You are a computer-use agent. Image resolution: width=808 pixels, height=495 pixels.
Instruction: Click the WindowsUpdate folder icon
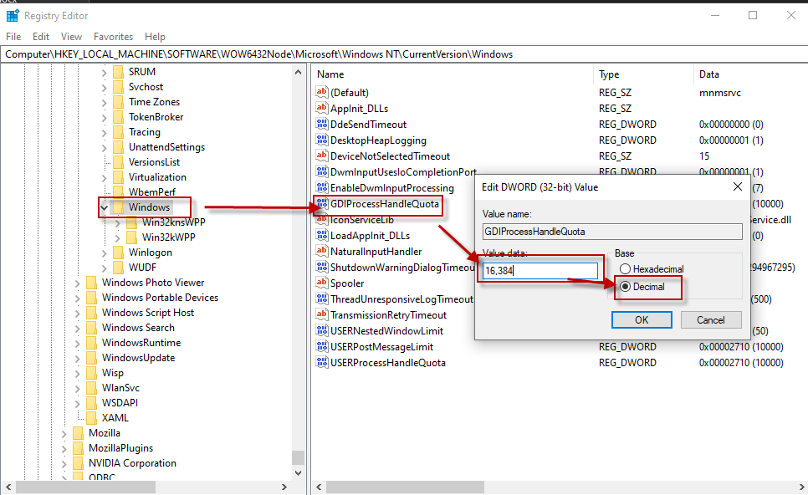coord(92,358)
